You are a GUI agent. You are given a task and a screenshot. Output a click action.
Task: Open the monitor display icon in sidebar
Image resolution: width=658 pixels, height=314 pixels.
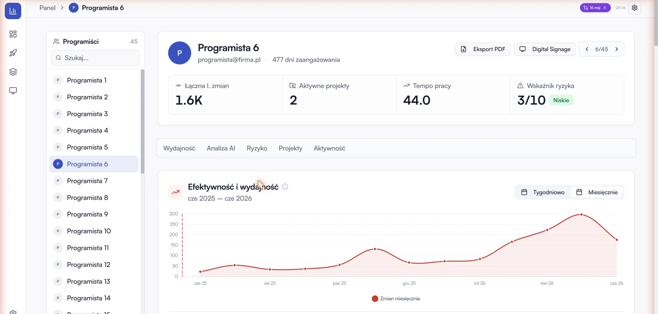point(13,91)
